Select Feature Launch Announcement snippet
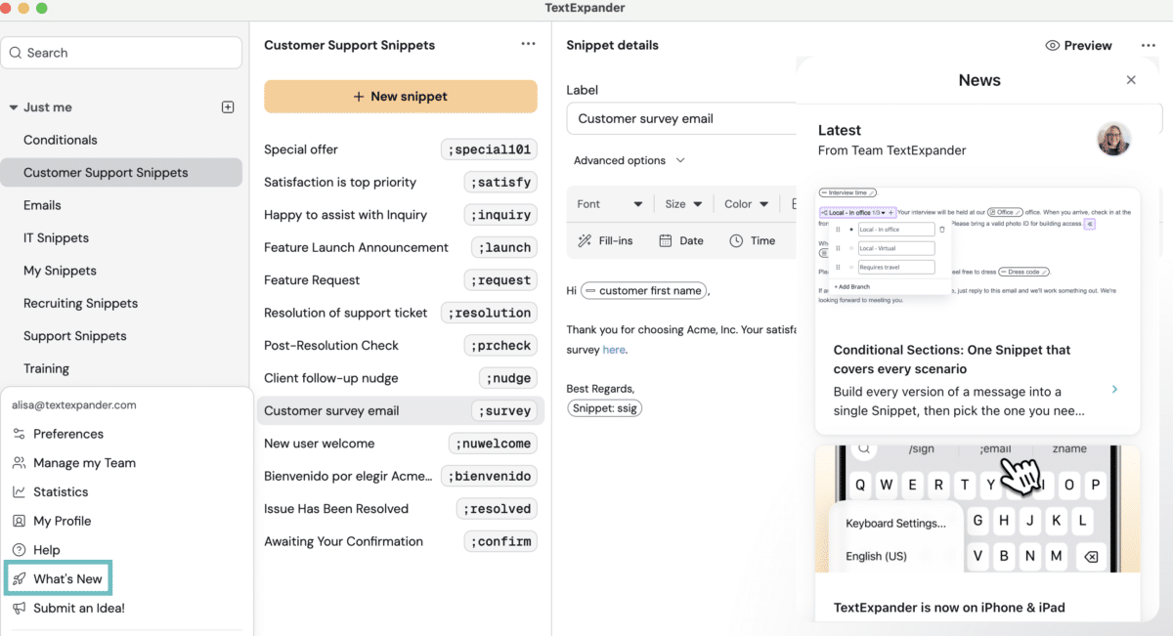 point(401,247)
